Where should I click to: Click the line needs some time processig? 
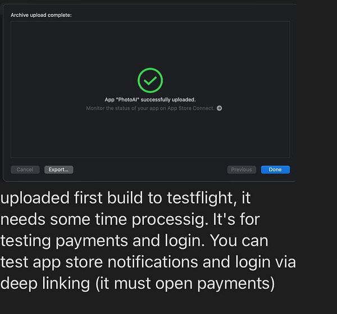[129, 220]
